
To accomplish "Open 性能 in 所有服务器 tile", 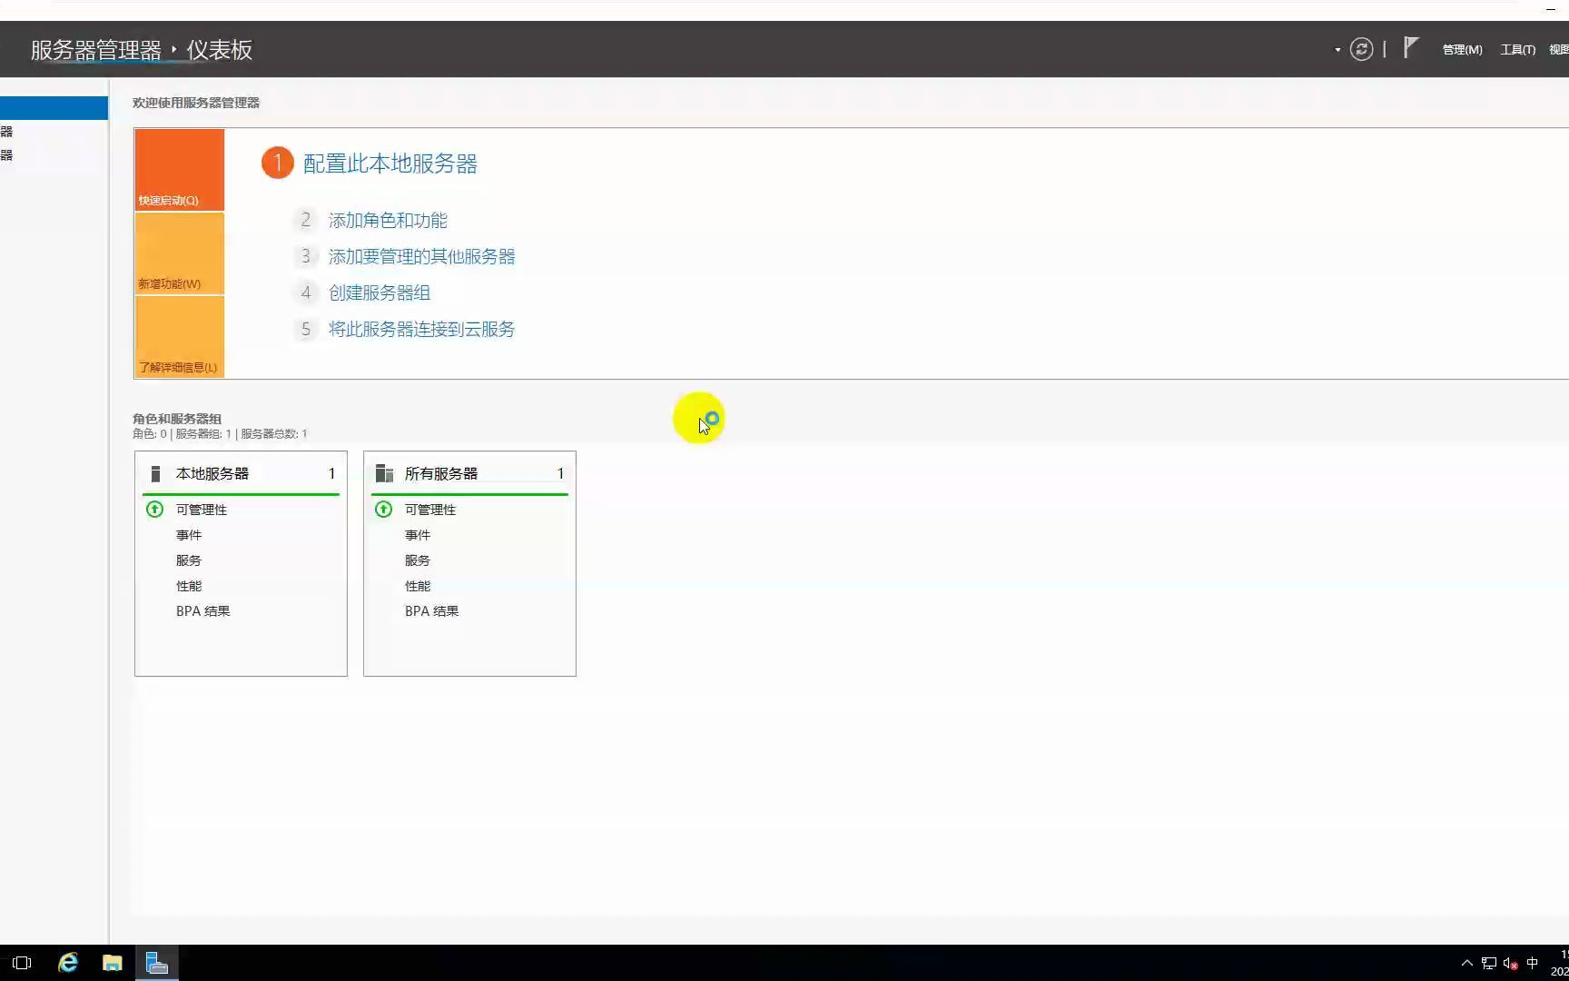I will 418,586.
